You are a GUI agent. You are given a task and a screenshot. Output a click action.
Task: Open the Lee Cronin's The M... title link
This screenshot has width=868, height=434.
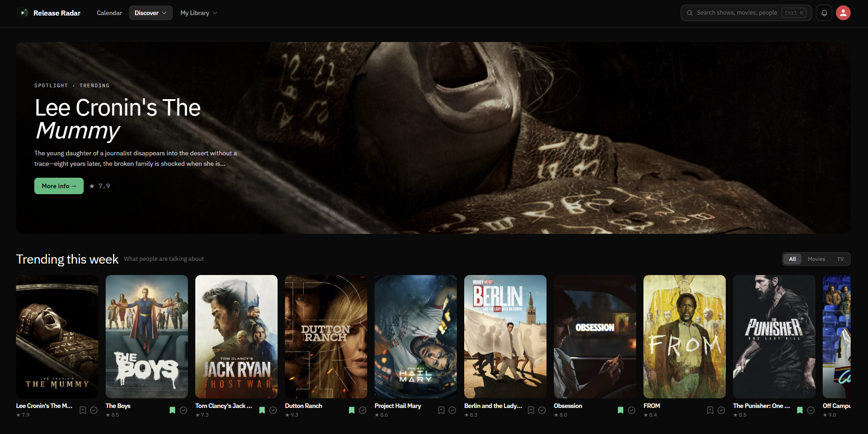point(44,406)
